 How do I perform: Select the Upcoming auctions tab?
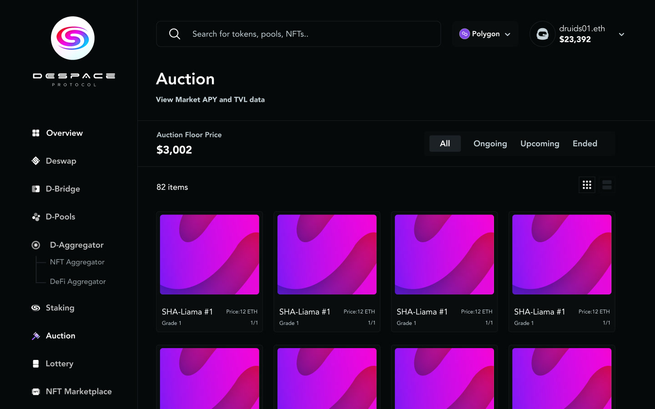[540, 144]
